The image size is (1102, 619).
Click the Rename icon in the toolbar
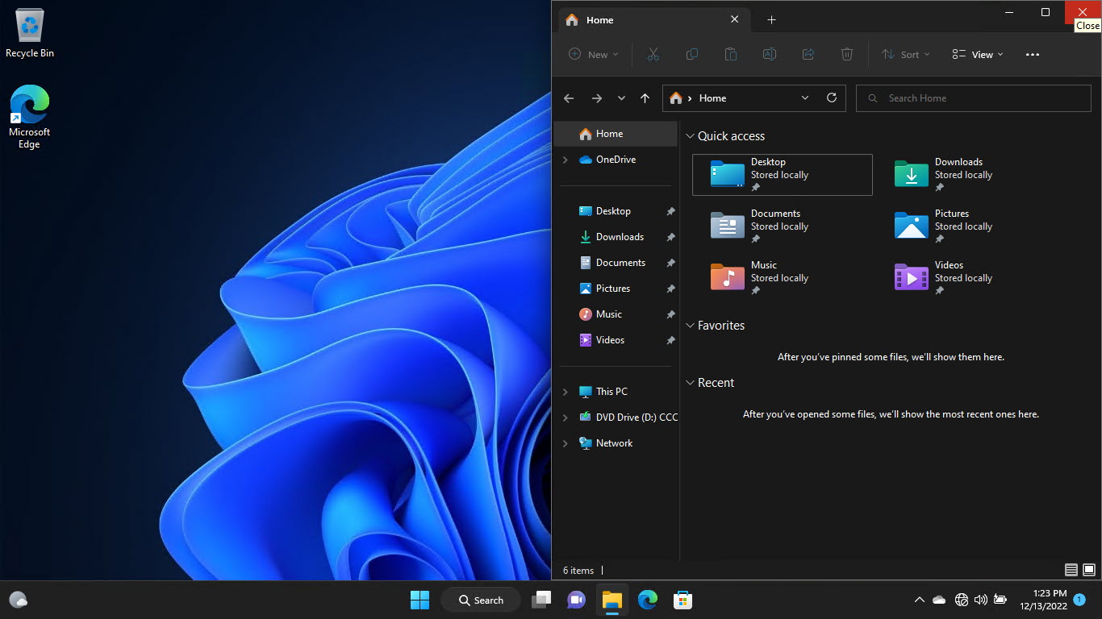[769, 54]
